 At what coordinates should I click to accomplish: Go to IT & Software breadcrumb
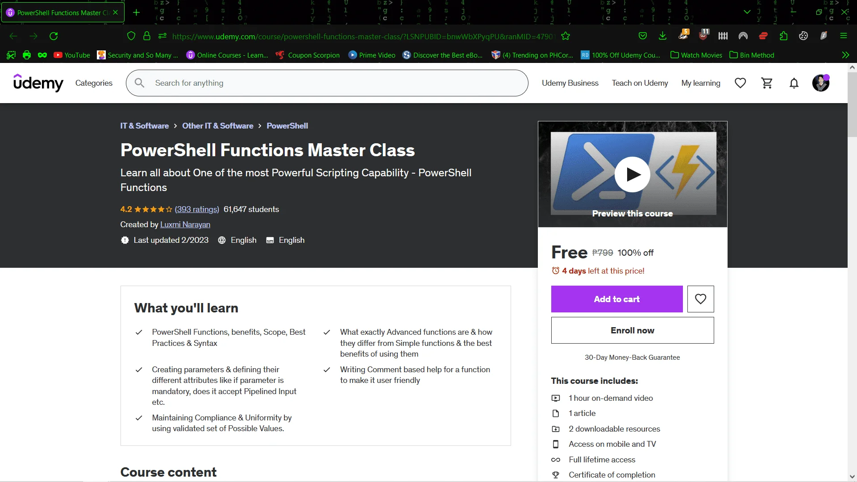click(x=145, y=126)
